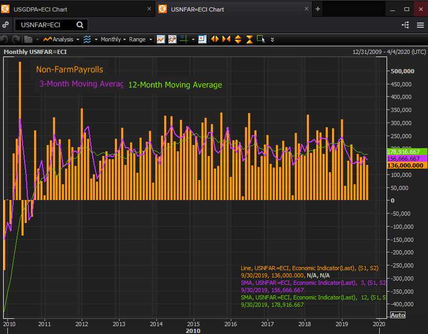Viewport: 428px width, 334px height.
Task: Click the link chain icon beside search
Action: point(6,25)
